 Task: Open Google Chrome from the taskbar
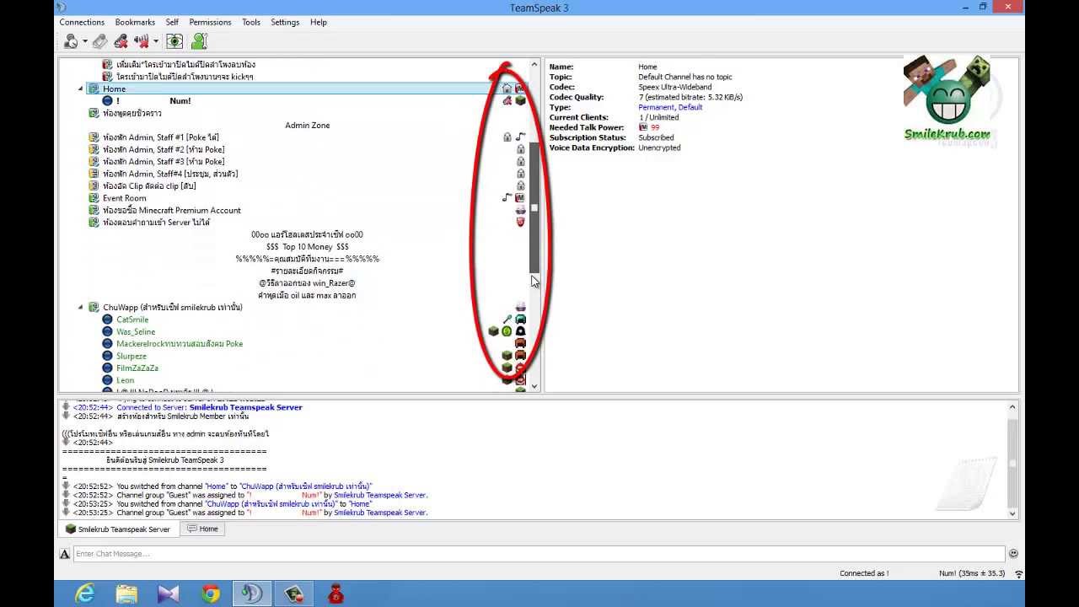click(211, 594)
